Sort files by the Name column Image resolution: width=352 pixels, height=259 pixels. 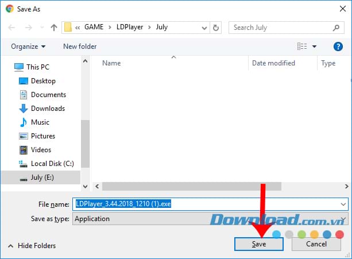coord(111,63)
